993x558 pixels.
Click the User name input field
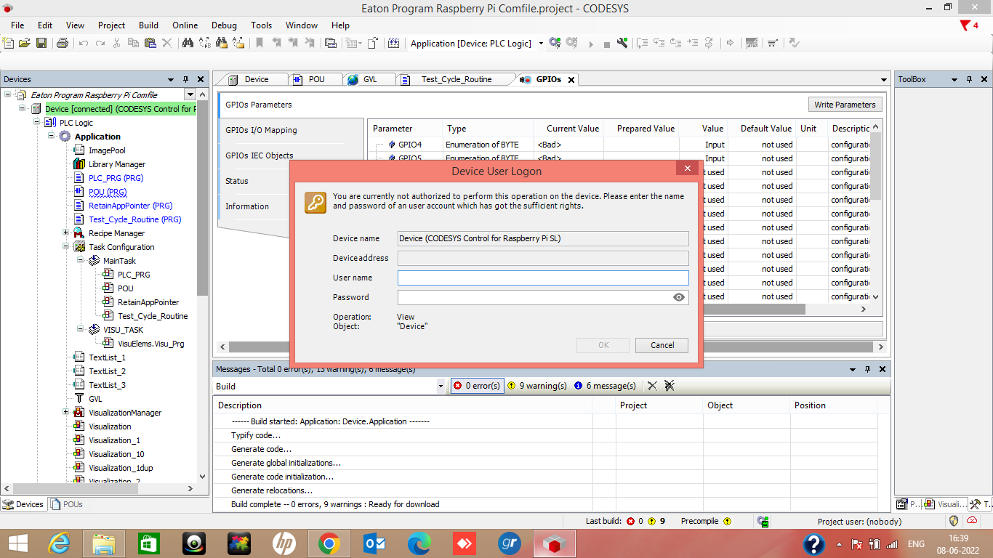tap(542, 278)
